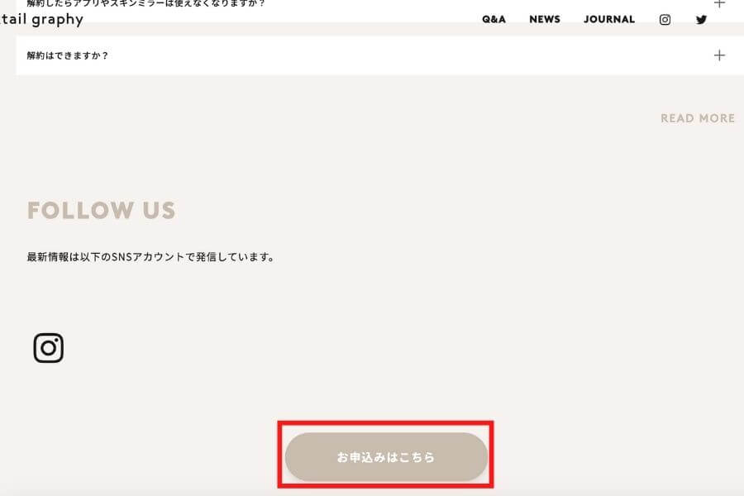The image size is (744, 496).
Task: Select the 解約したらアプリやスキンミラー question text
Action: (x=145, y=3)
